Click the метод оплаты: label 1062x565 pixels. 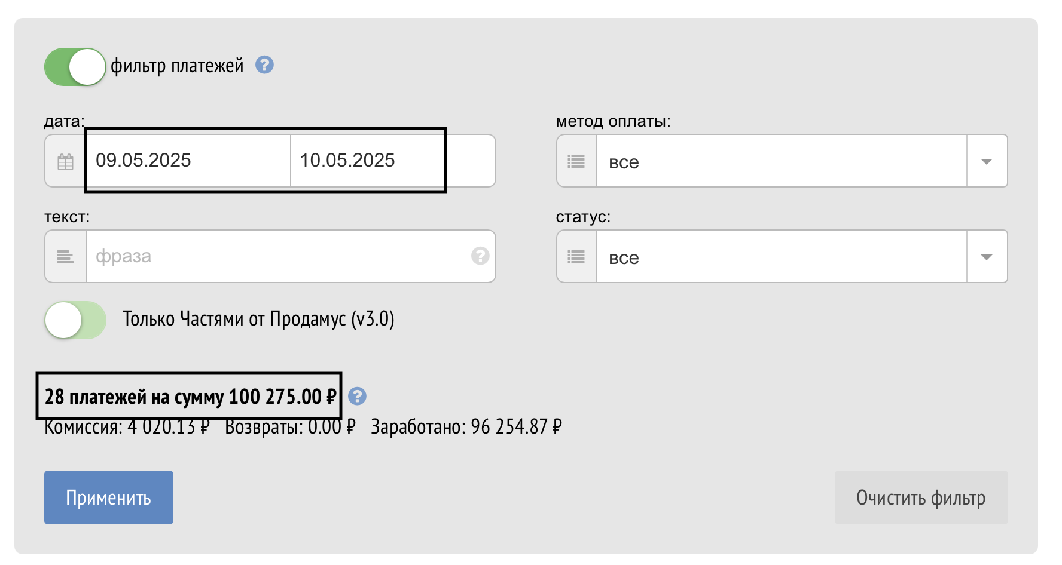coord(613,121)
